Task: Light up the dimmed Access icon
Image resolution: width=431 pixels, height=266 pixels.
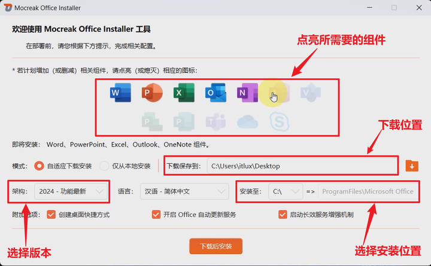Action: click(x=280, y=93)
